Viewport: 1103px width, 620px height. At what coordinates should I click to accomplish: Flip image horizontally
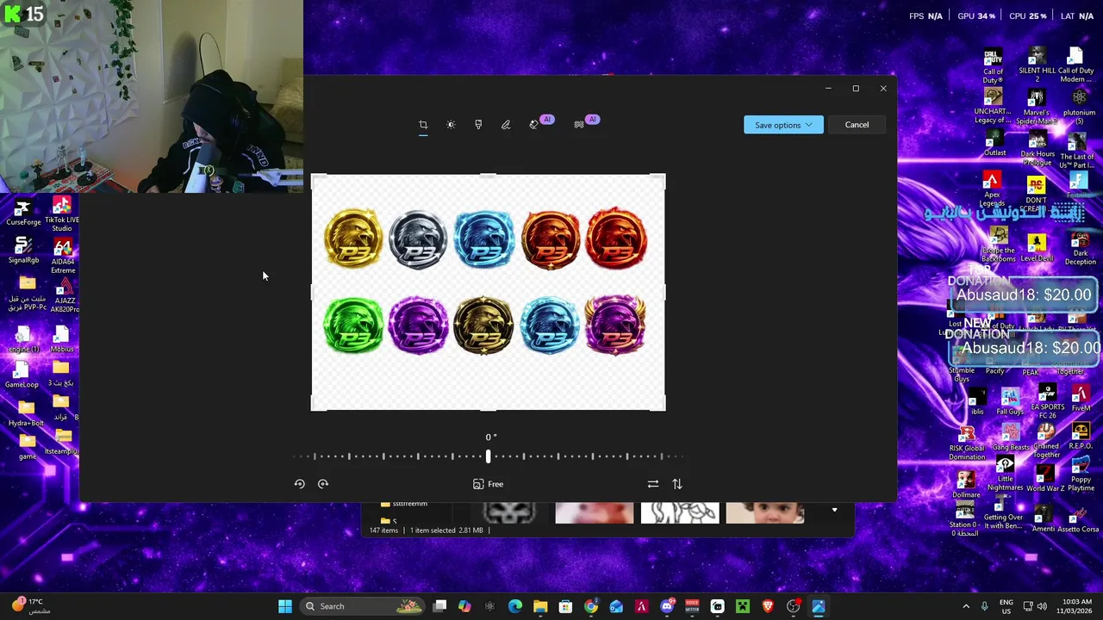(x=652, y=484)
